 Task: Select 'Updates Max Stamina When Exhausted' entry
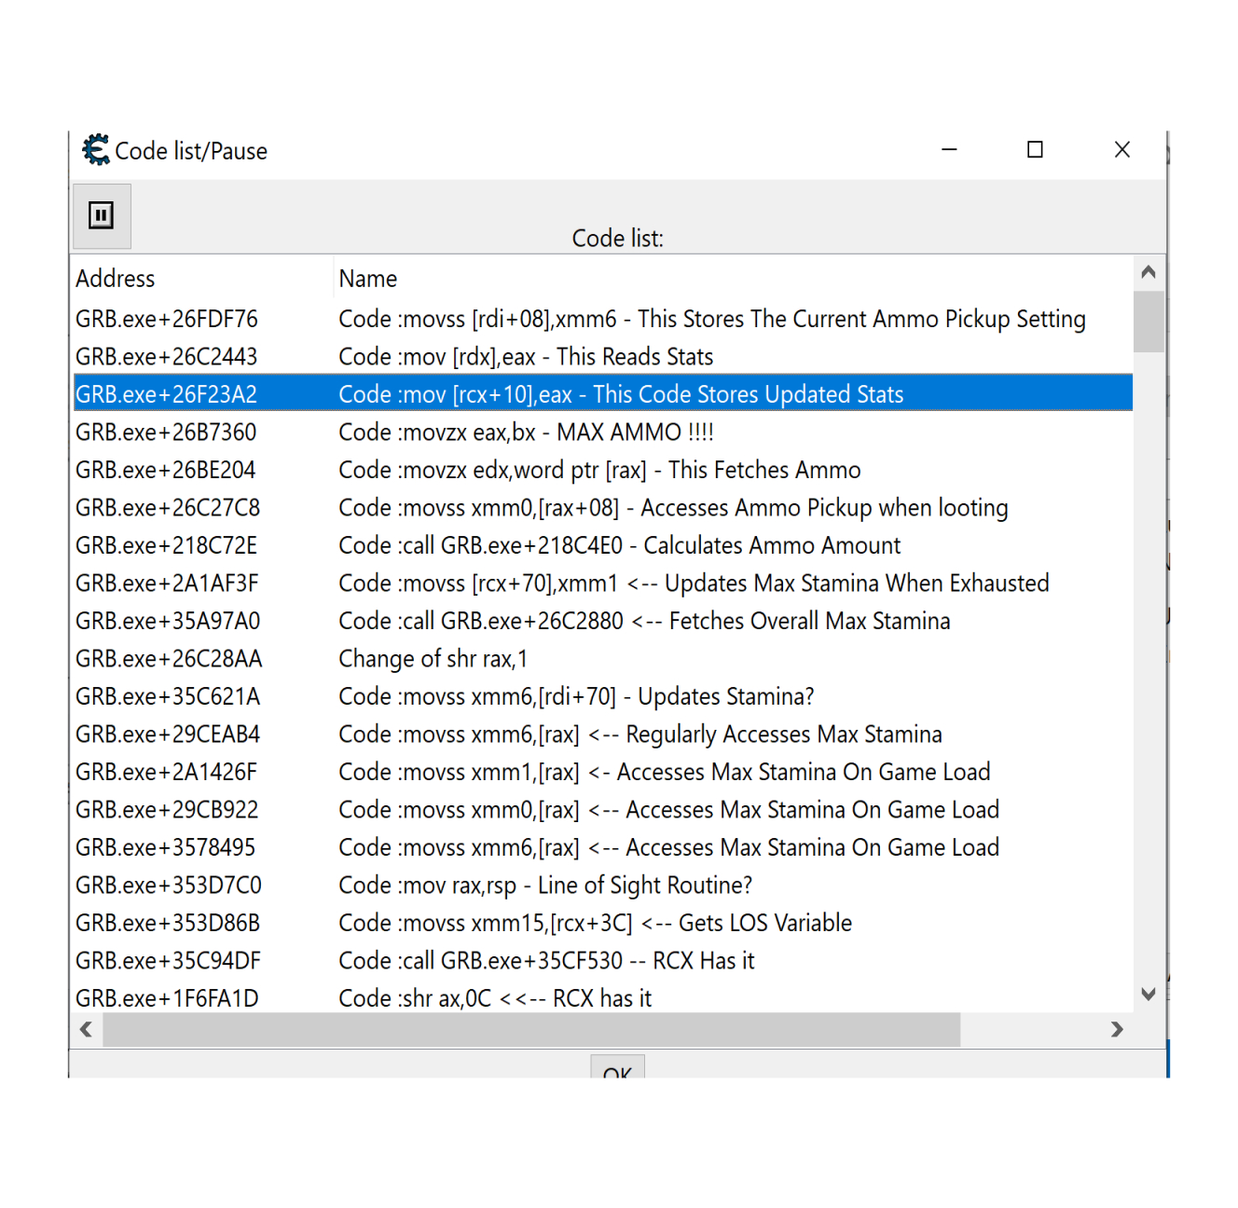click(694, 583)
